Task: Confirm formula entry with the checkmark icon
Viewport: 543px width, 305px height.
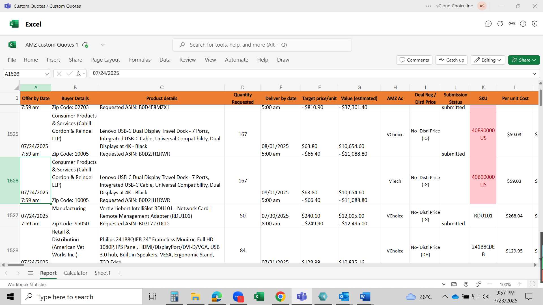Action: (69, 74)
